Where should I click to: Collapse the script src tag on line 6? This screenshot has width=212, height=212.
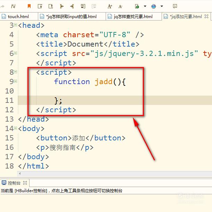16,53
